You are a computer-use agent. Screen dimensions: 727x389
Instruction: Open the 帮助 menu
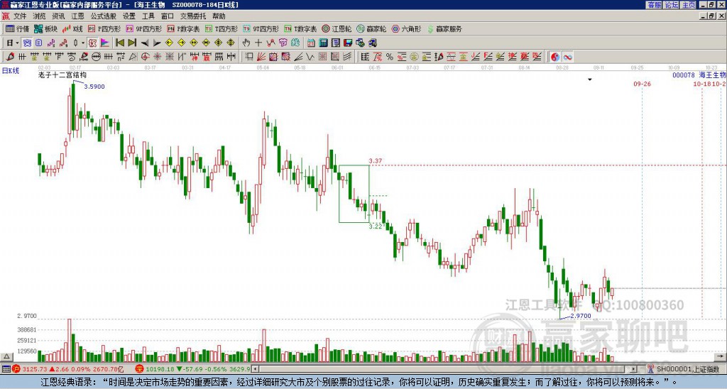click(219, 16)
